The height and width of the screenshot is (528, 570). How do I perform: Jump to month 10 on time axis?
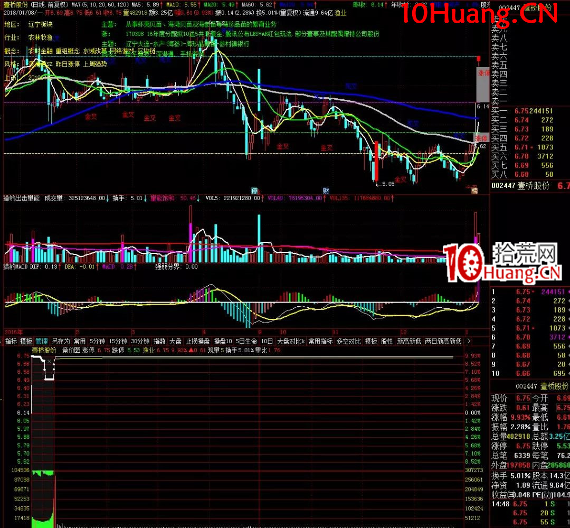click(283, 332)
